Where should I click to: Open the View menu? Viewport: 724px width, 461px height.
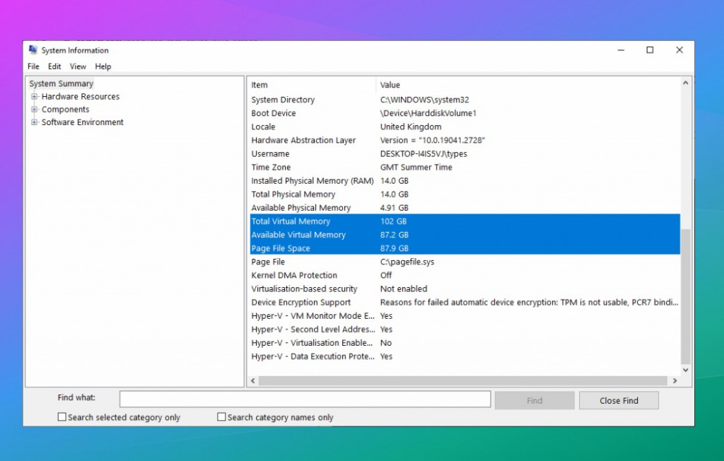78,66
